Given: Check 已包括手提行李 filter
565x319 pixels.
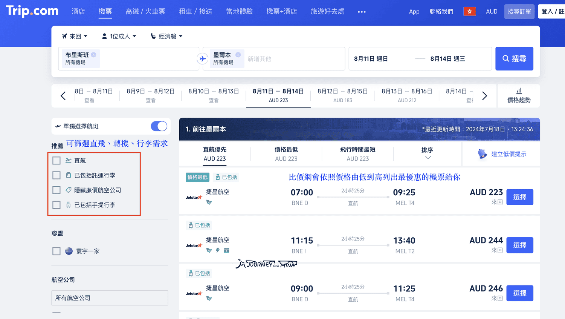Looking at the screenshot, I should (x=56, y=205).
